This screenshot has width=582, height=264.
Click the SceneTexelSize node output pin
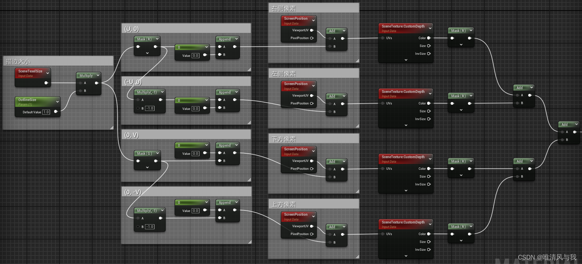pos(46,83)
